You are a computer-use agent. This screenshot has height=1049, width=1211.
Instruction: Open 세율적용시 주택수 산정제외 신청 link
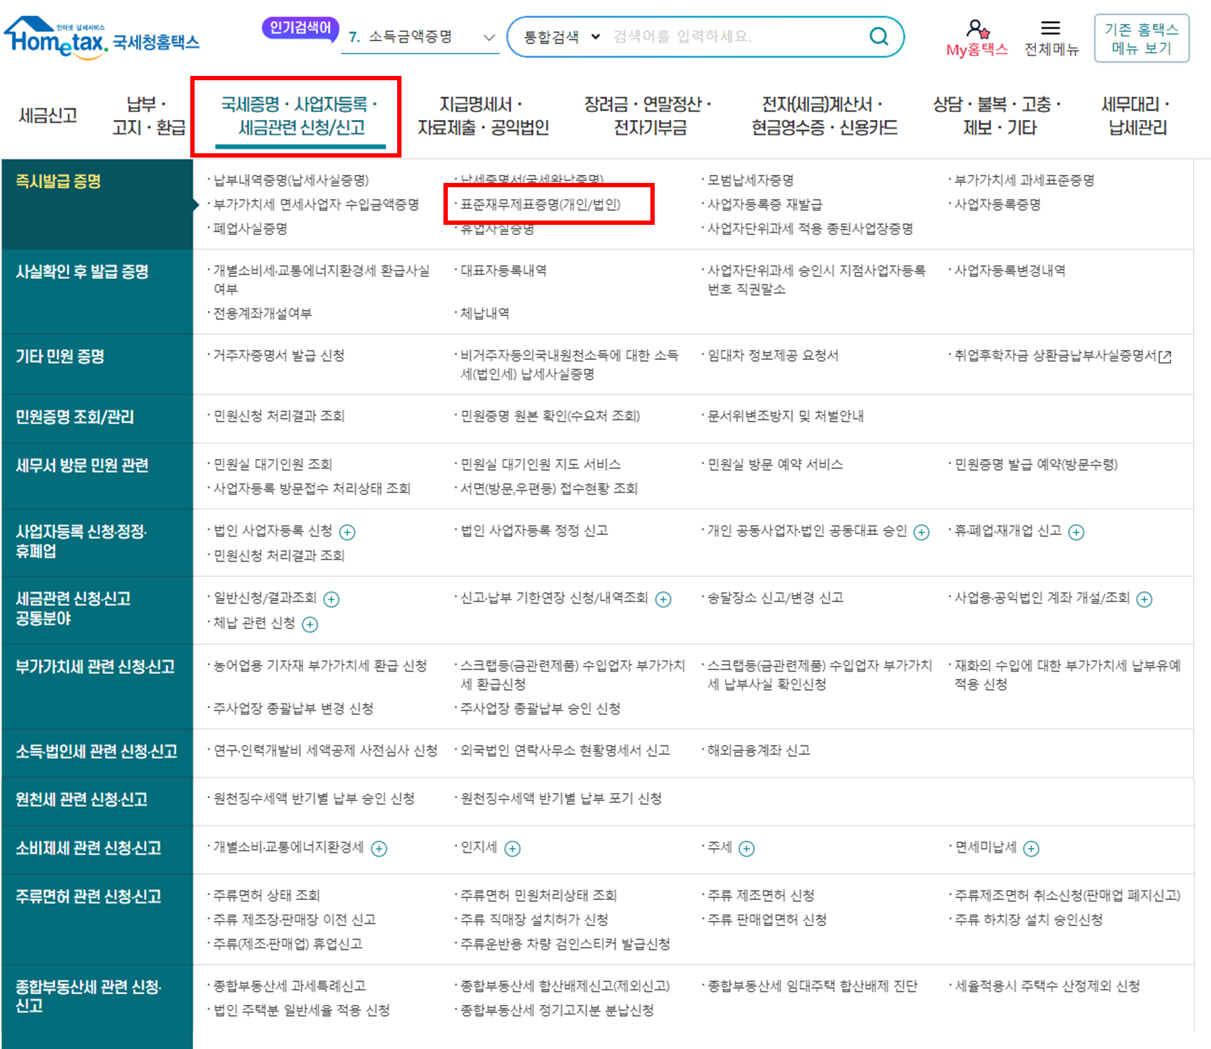[x=1047, y=986]
